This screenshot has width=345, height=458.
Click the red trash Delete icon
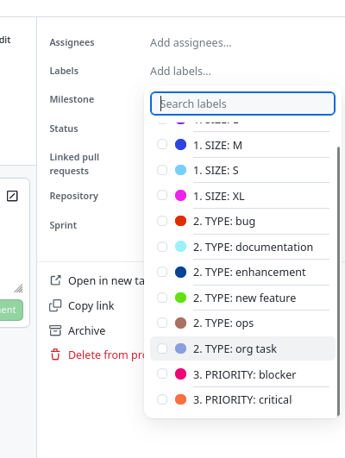pyautogui.click(x=55, y=354)
